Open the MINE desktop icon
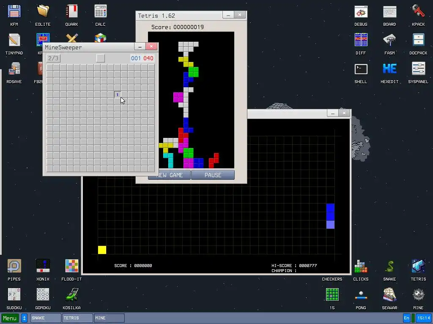This screenshot has width=433, height=324. click(x=418, y=299)
